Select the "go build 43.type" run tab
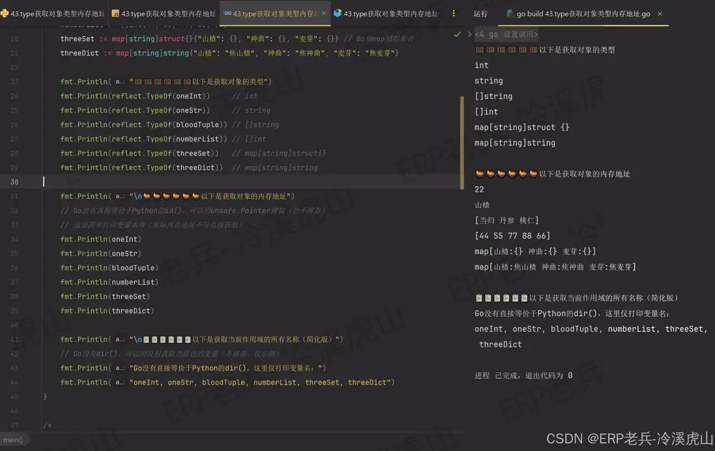 pyautogui.click(x=583, y=14)
